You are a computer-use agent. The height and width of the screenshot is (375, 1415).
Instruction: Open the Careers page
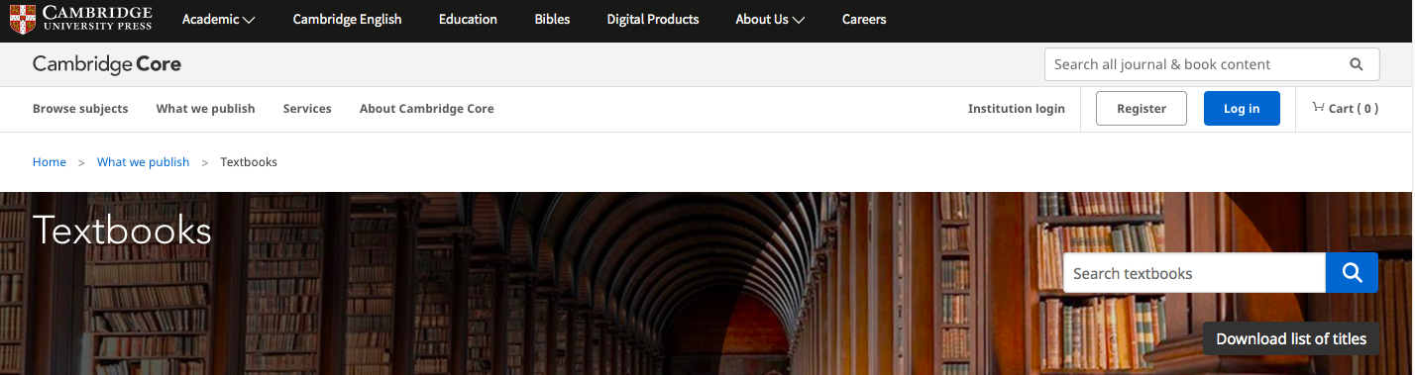coord(864,19)
